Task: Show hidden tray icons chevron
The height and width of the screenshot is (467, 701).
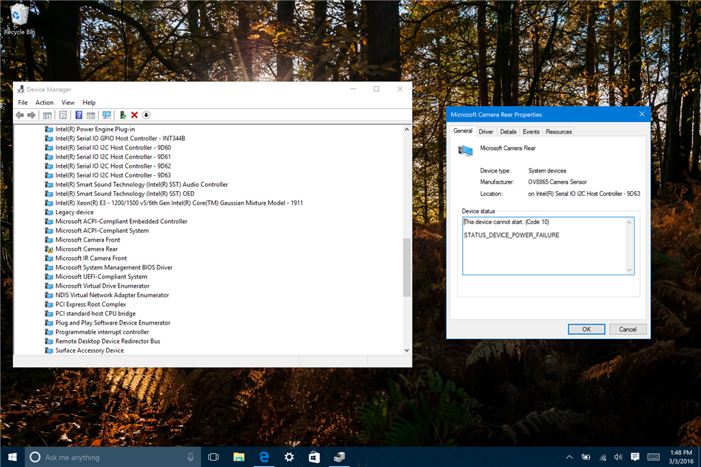Action: [569, 457]
